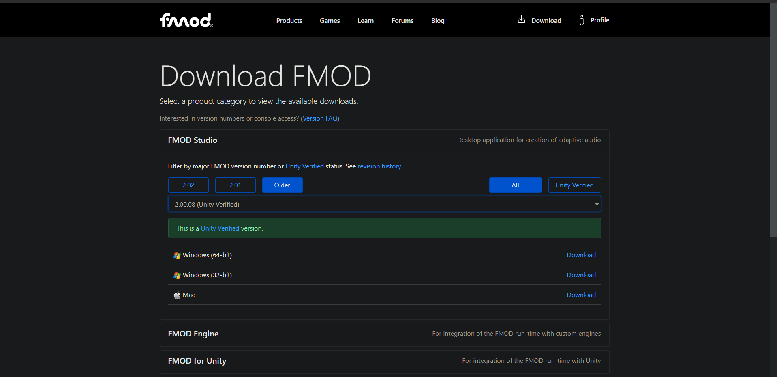Open the Blog page
777x377 pixels.
click(x=438, y=21)
